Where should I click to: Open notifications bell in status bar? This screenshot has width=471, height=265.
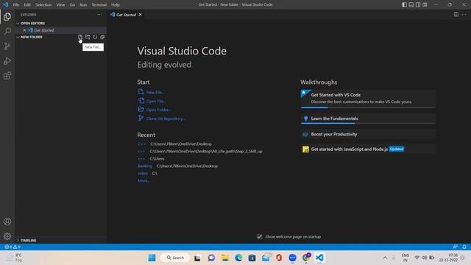[x=464, y=247]
